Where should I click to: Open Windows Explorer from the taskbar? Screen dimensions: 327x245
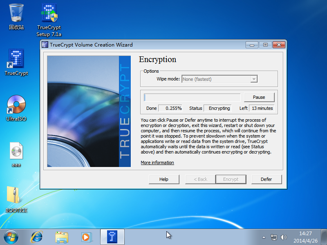pyautogui.click(x=62, y=237)
